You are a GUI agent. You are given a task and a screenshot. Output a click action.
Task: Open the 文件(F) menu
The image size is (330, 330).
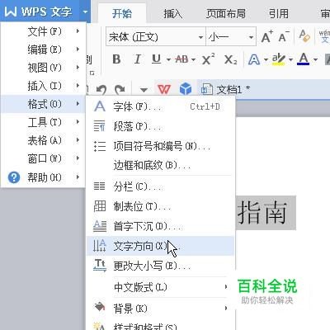(44, 31)
